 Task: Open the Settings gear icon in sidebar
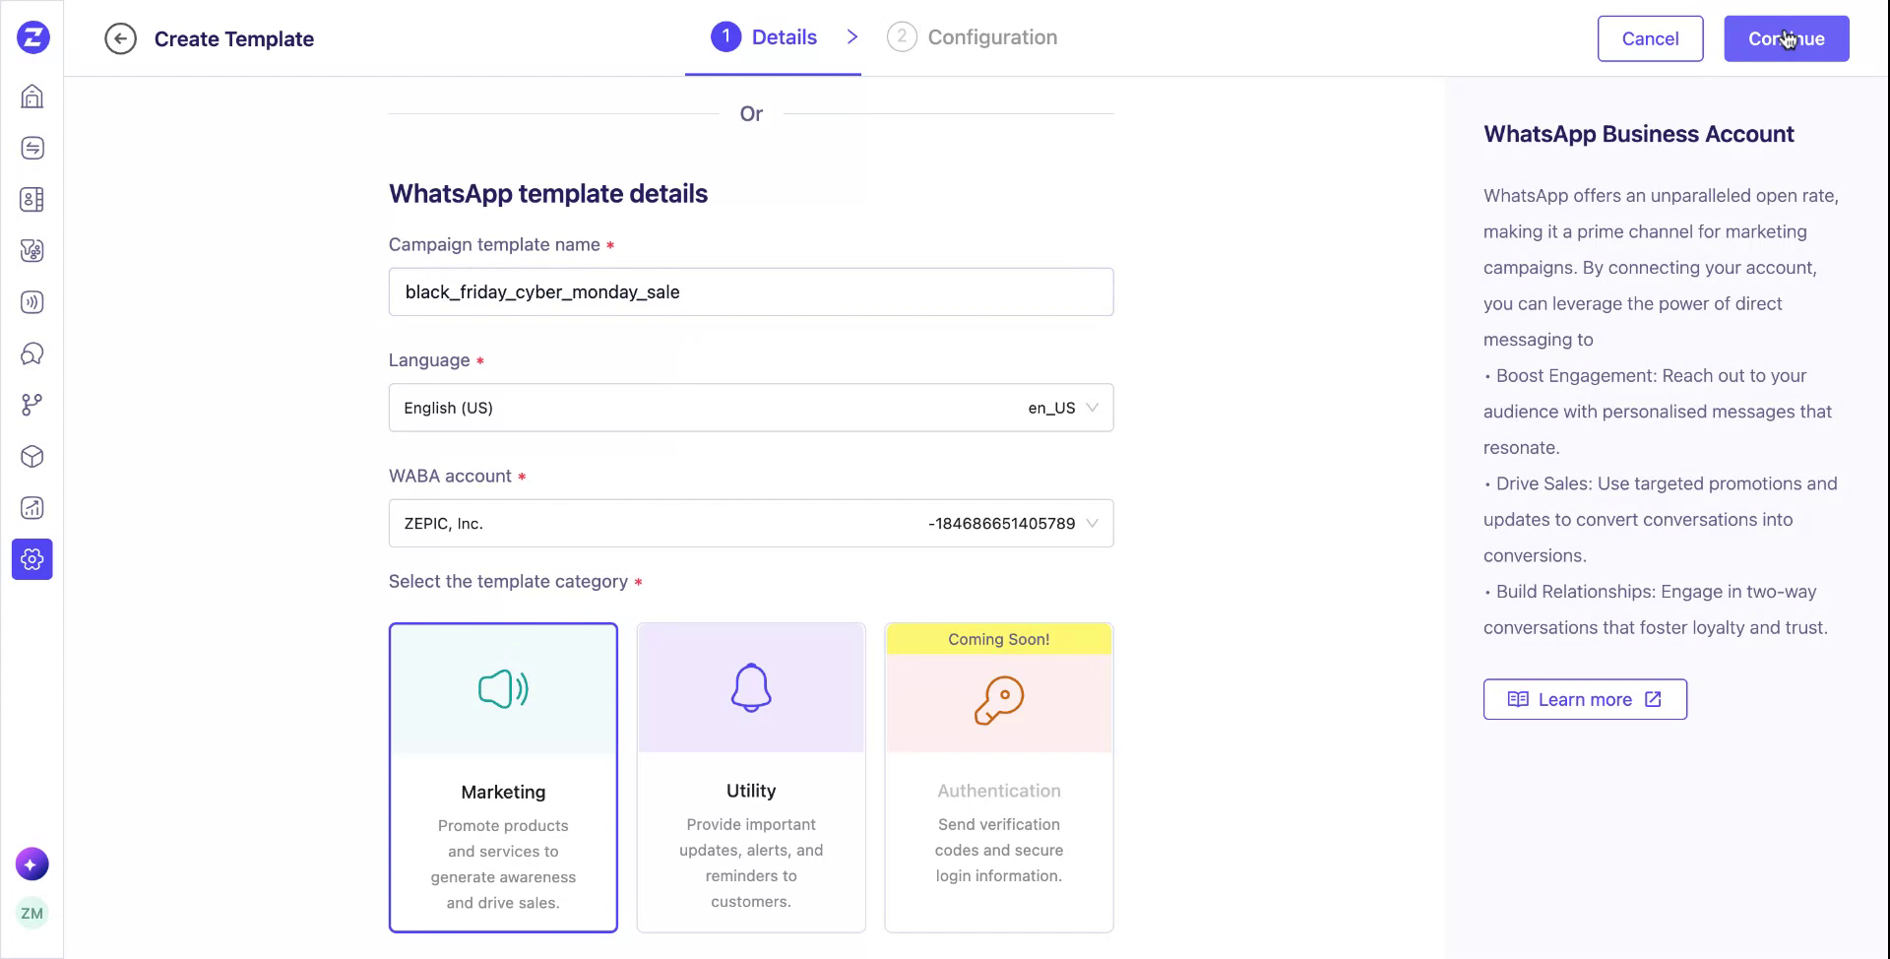tap(32, 558)
